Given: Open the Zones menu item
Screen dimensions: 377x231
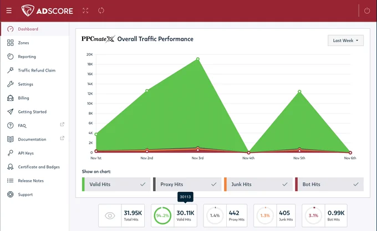Looking at the screenshot, I should [34, 43].
